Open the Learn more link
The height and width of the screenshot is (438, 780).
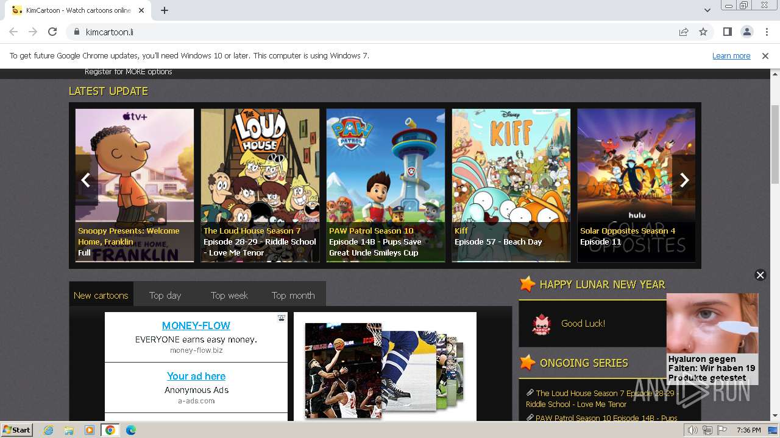(731, 55)
